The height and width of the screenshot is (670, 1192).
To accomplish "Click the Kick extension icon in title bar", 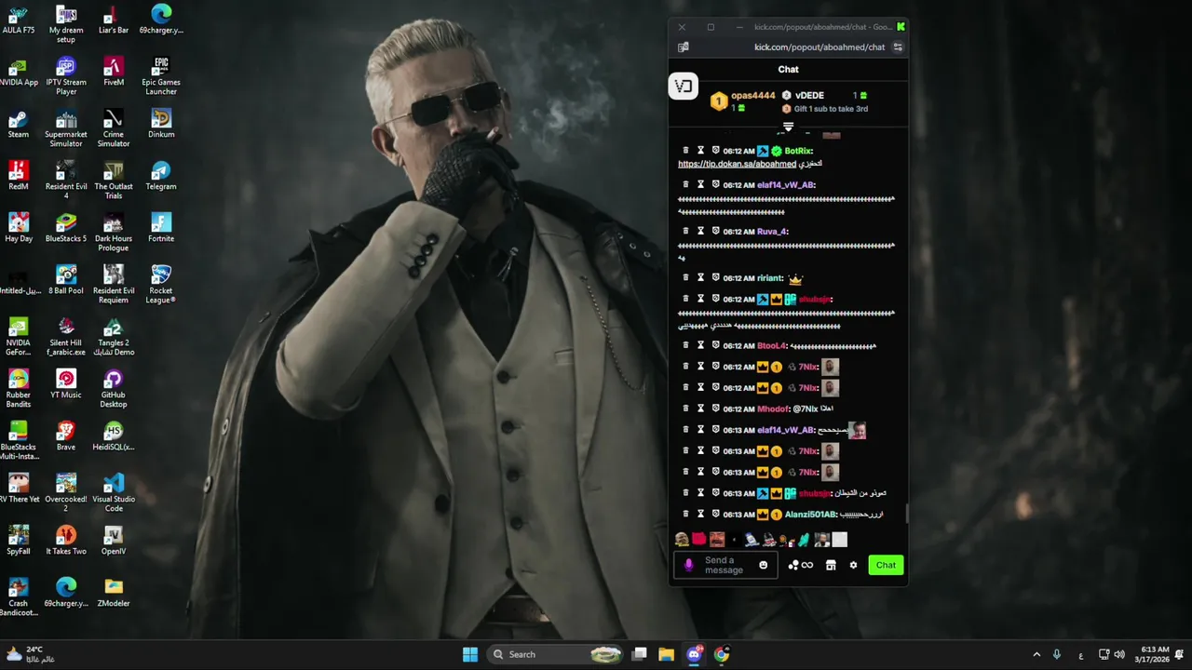I will pos(901,27).
